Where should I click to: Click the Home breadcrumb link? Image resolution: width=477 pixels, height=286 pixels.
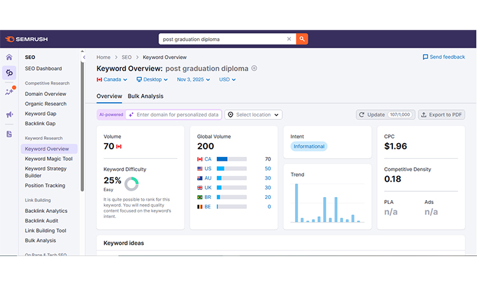[104, 57]
